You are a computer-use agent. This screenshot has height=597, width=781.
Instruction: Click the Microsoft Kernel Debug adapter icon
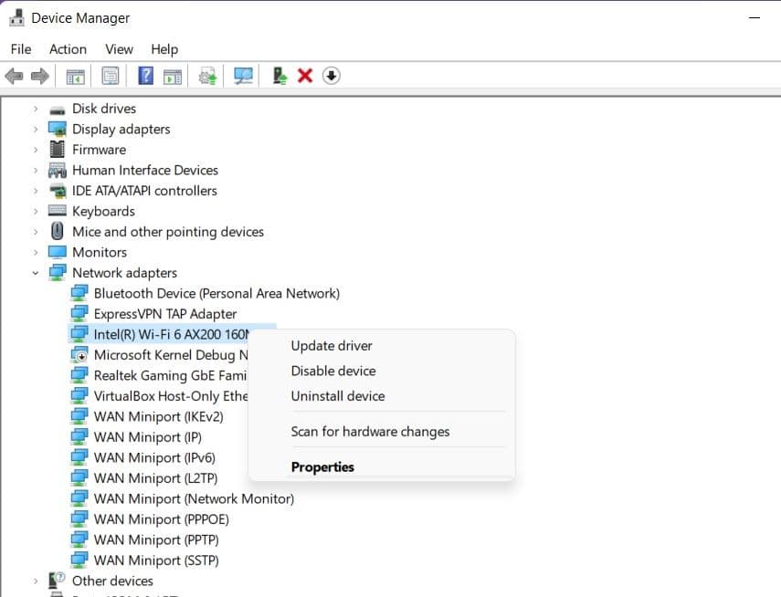[x=79, y=354]
